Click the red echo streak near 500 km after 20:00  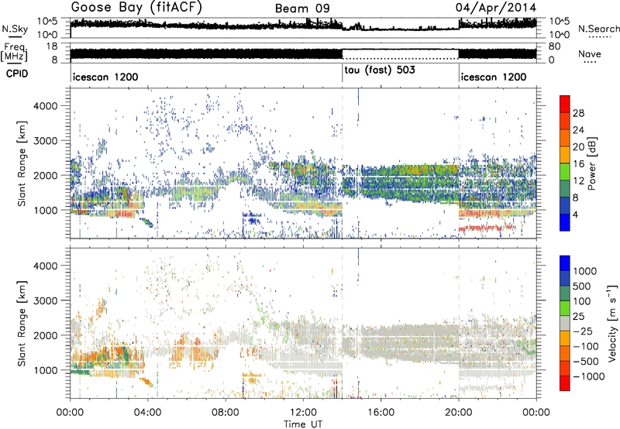pyautogui.click(x=486, y=228)
